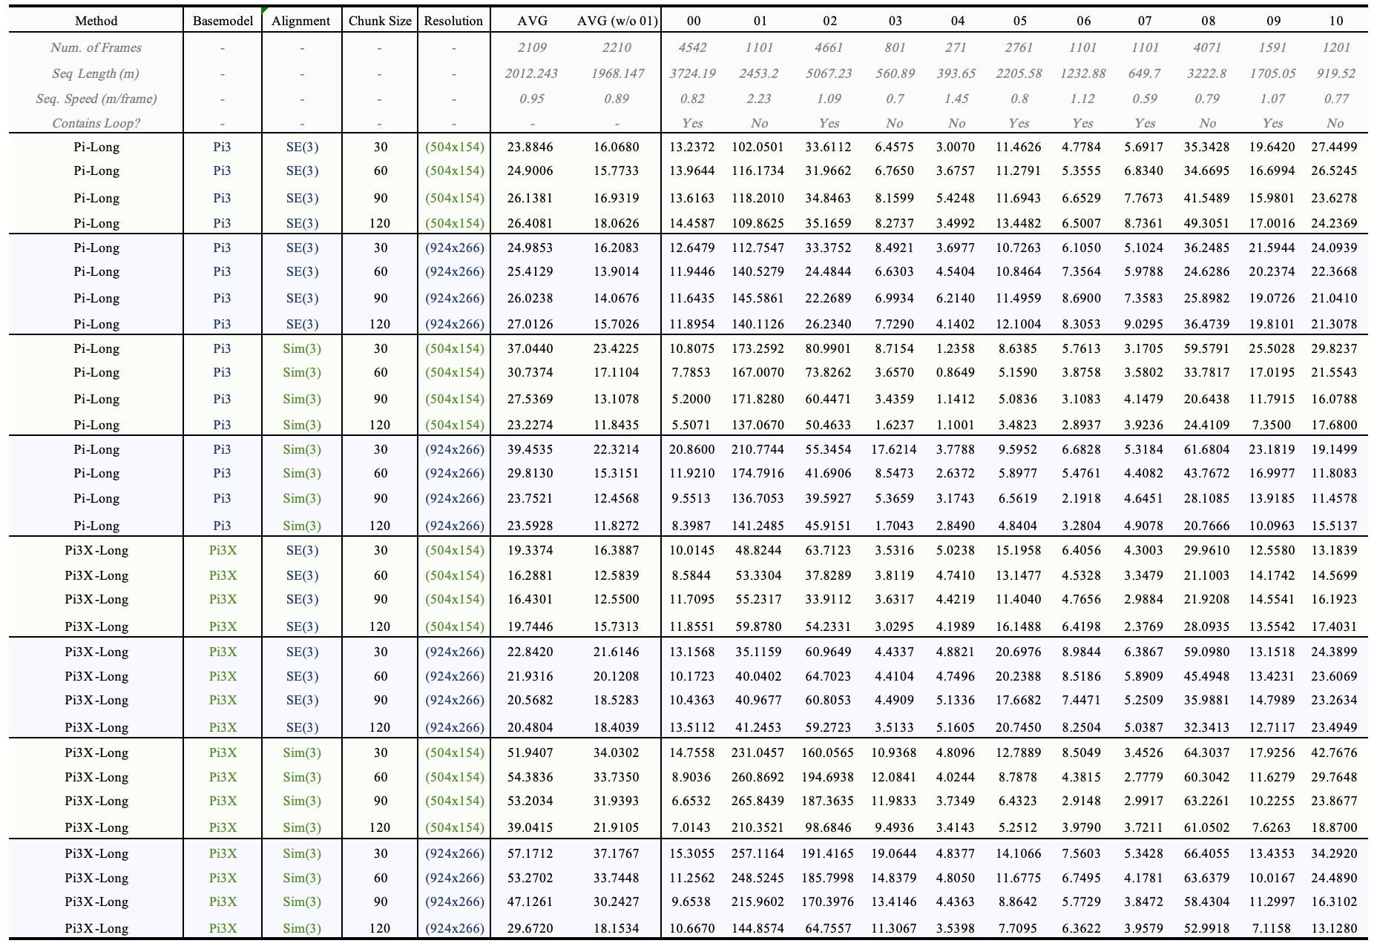Click the cell showing 59.0980

[x=1207, y=652]
